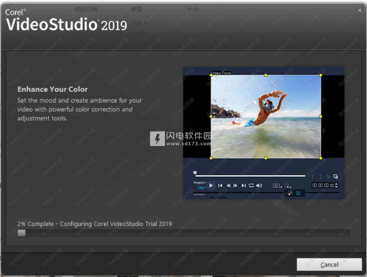Cancel the VideoStudio installation
367x277 pixels.
tap(329, 265)
